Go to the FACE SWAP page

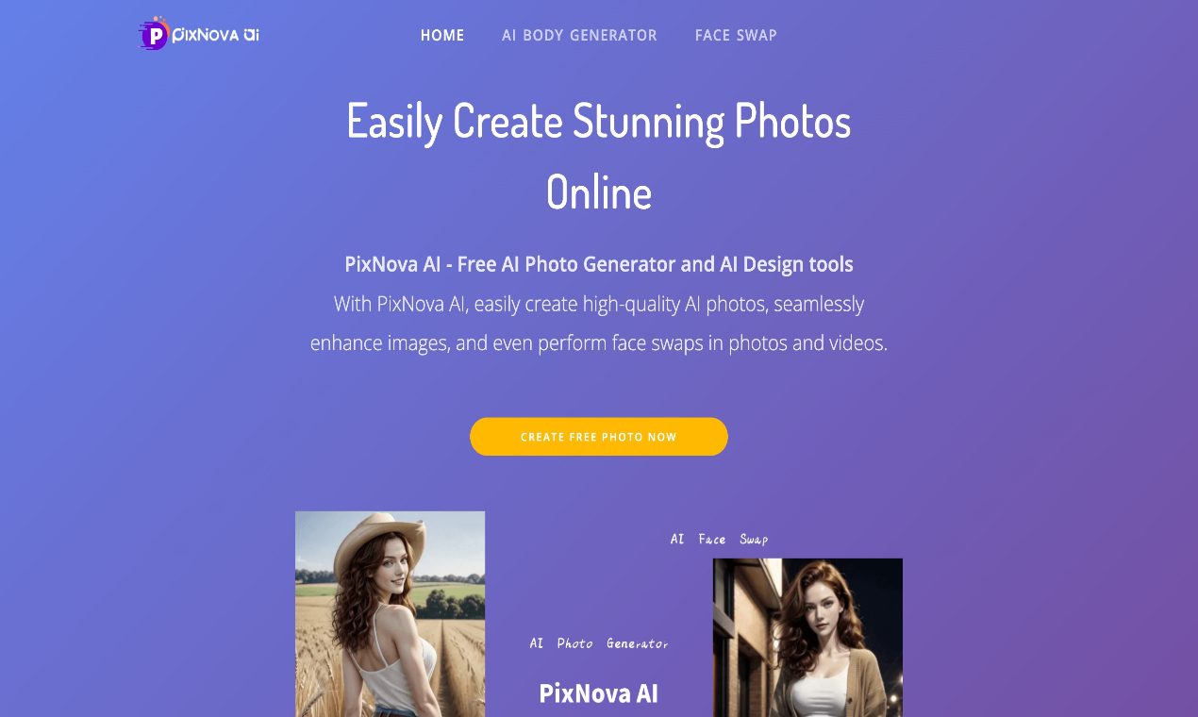pyautogui.click(x=736, y=35)
